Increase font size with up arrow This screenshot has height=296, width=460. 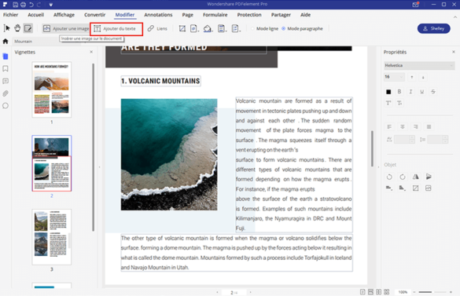412,77
